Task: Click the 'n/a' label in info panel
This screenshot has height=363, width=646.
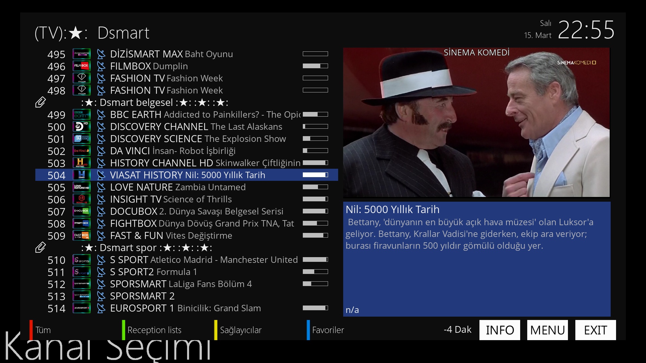Action: tap(352, 310)
